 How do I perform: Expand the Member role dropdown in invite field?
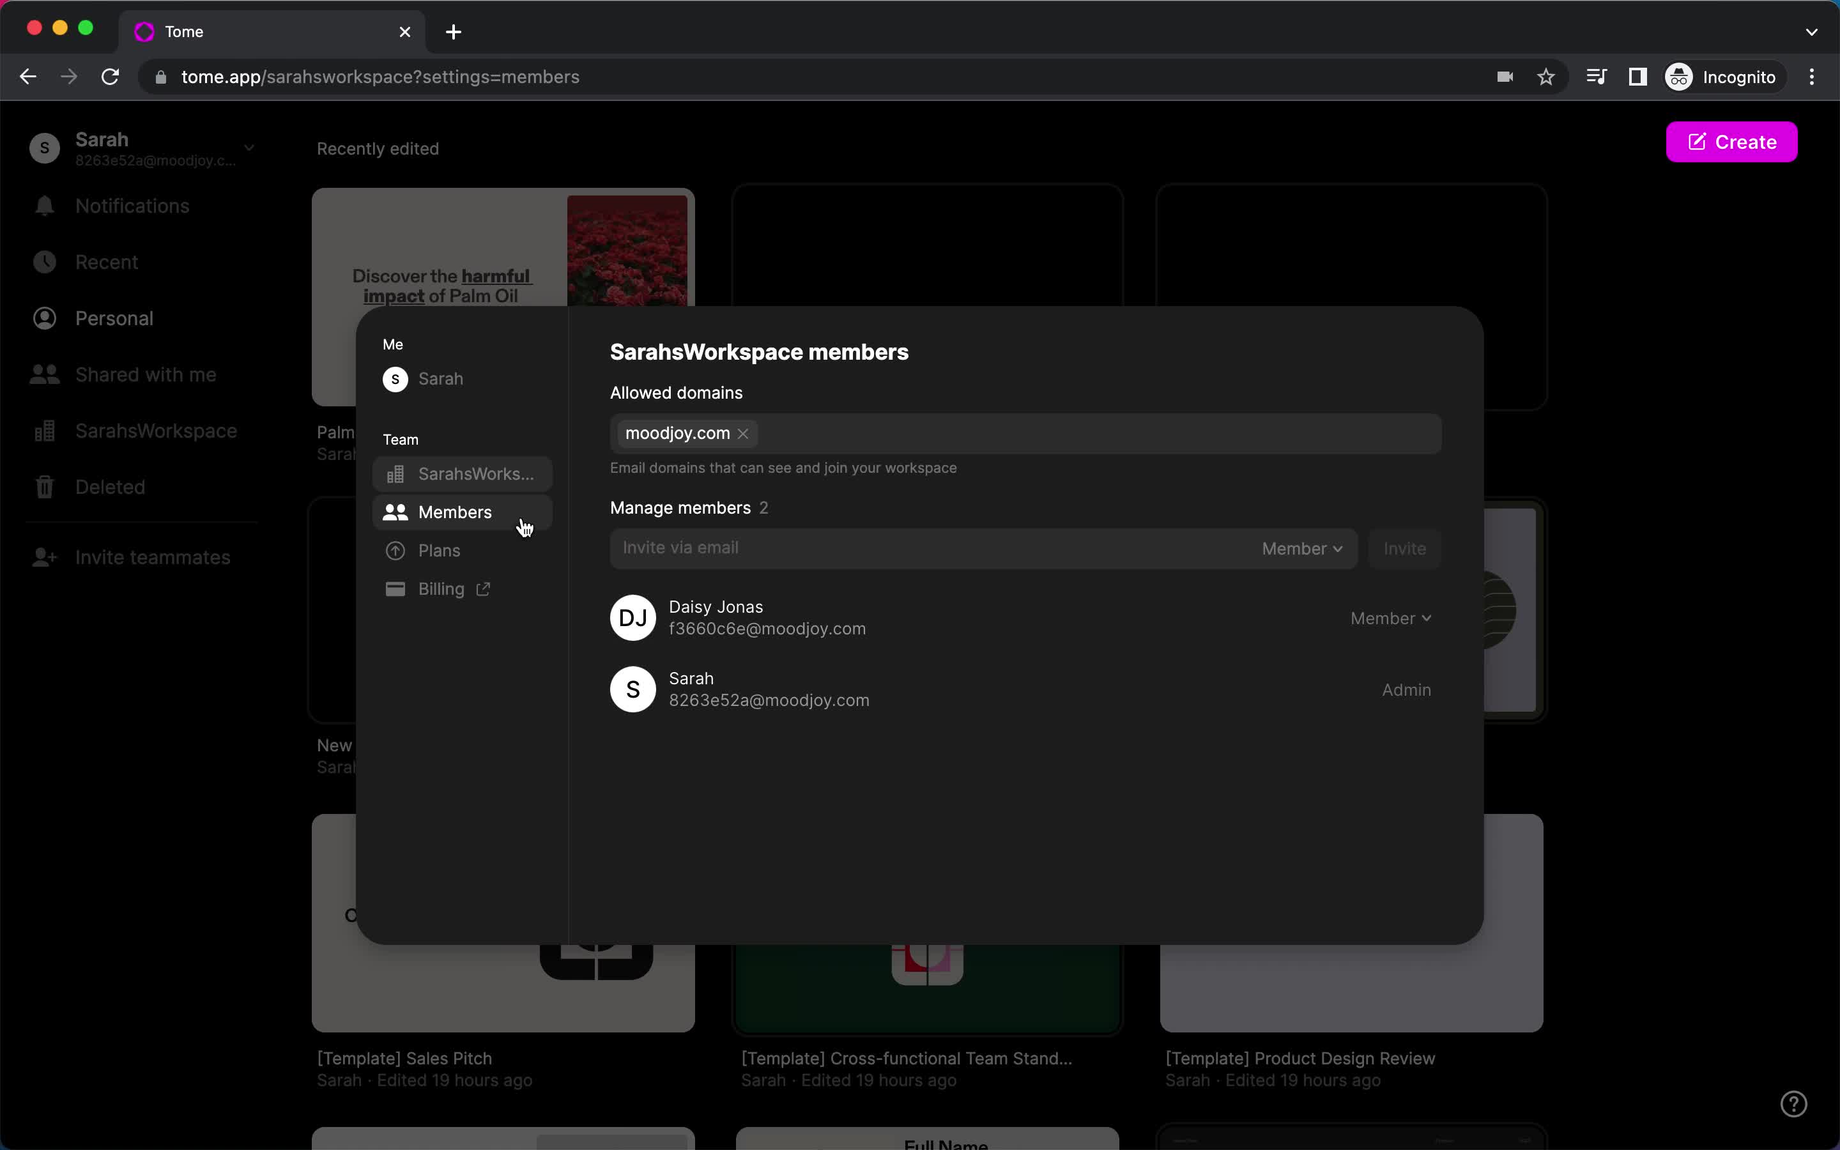tap(1301, 549)
